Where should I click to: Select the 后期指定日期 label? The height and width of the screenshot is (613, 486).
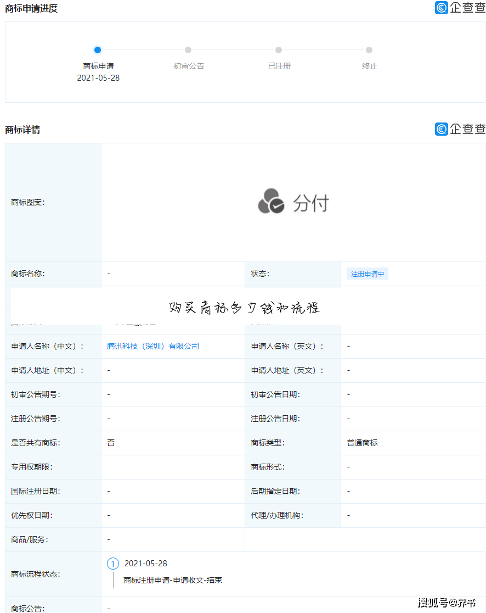[x=275, y=492]
